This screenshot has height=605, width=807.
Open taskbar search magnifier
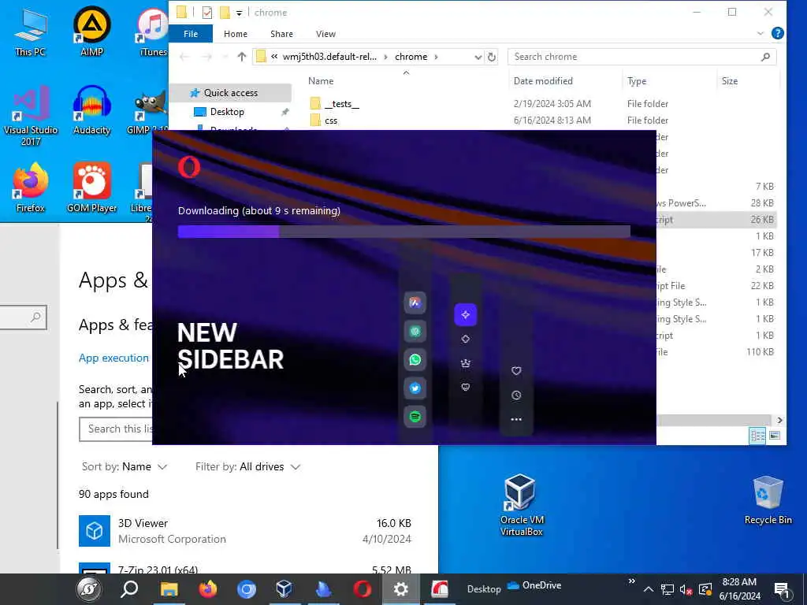point(129,589)
